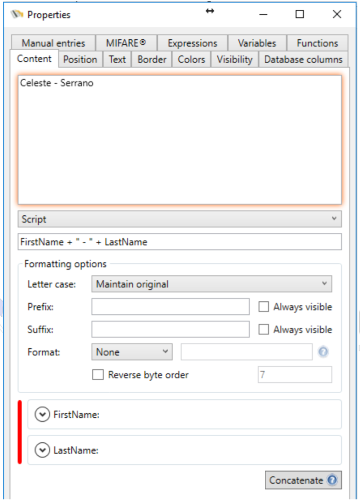Switch to the Colors tab
Image resolution: width=360 pixels, height=502 pixels.
pos(191,60)
